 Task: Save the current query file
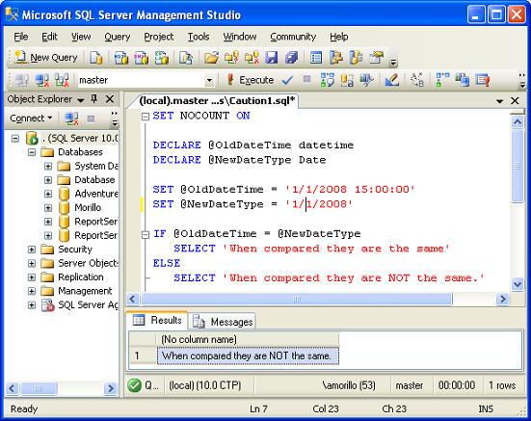click(271, 58)
